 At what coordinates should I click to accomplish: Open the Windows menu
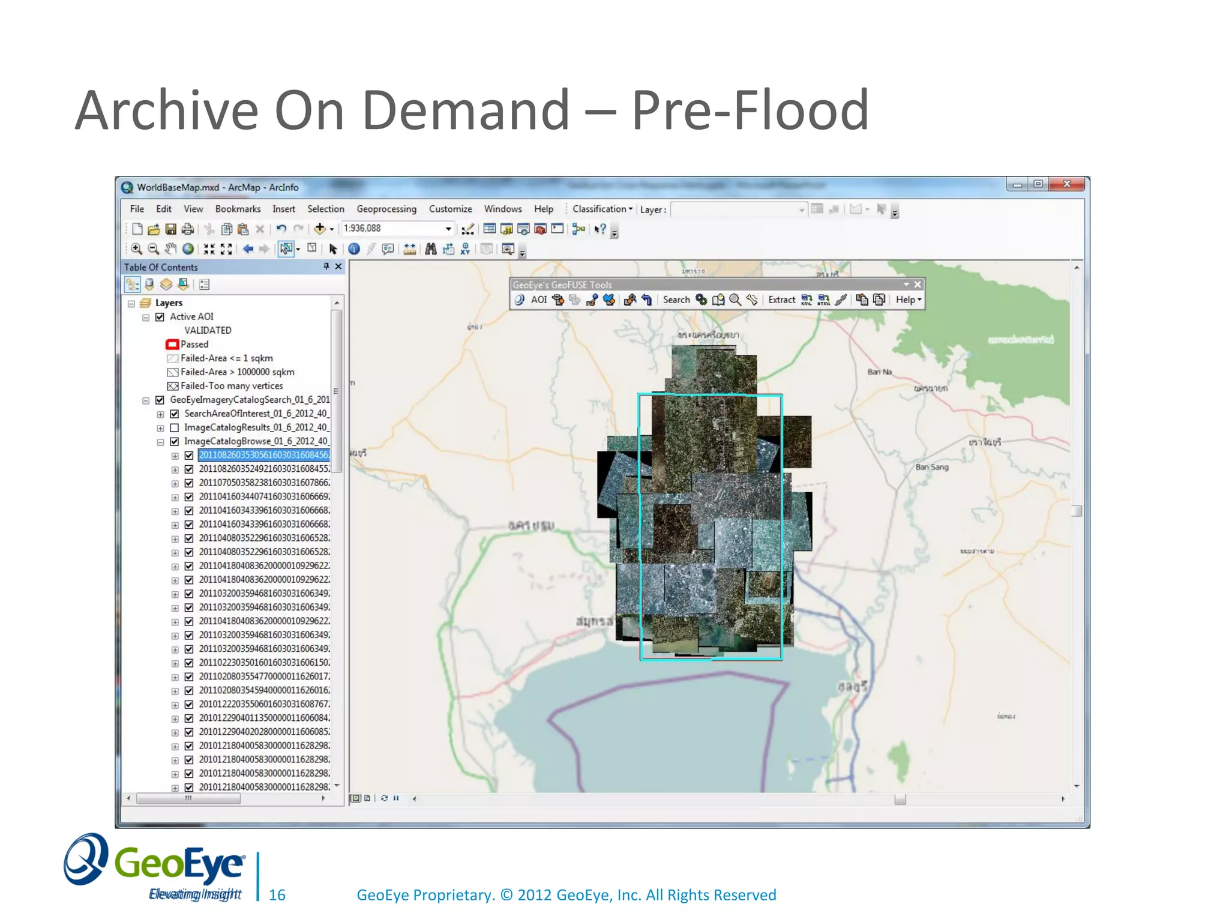[503, 209]
